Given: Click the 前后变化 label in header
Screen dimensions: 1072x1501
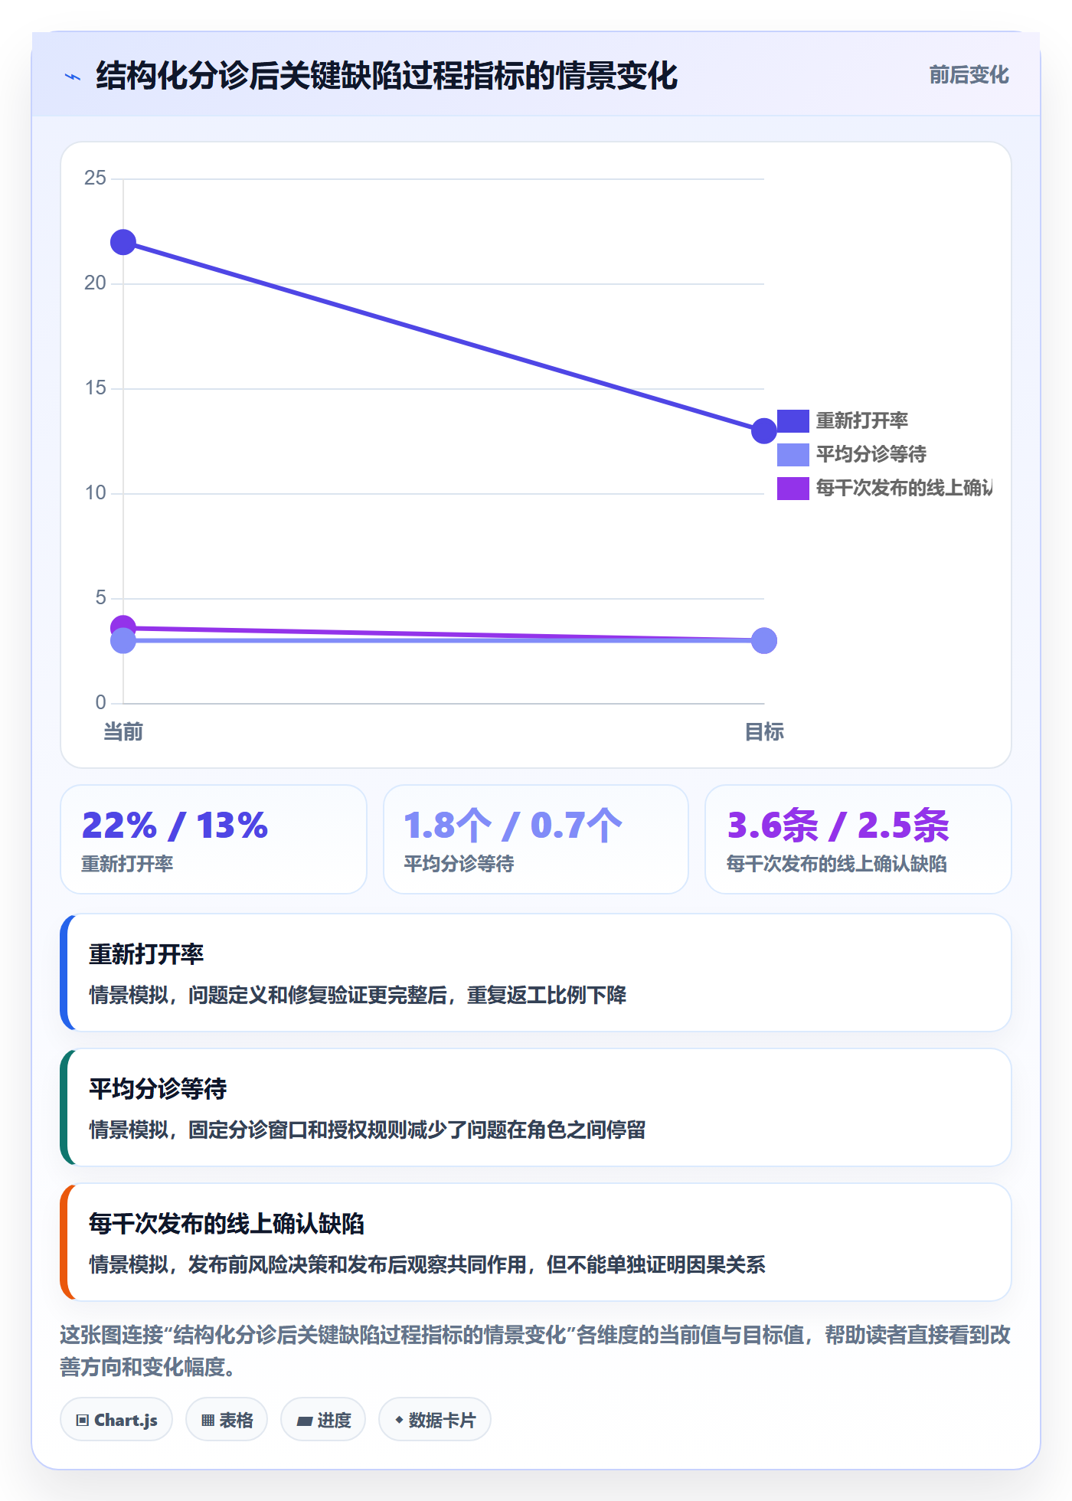Looking at the screenshot, I should coord(969,75).
